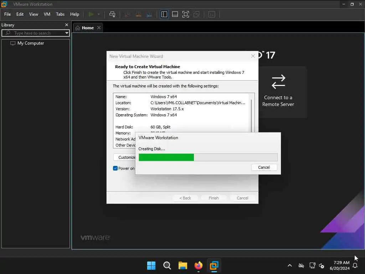
Task: Toggle the thumbnail bar view icon
Action: click(x=175, y=14)
